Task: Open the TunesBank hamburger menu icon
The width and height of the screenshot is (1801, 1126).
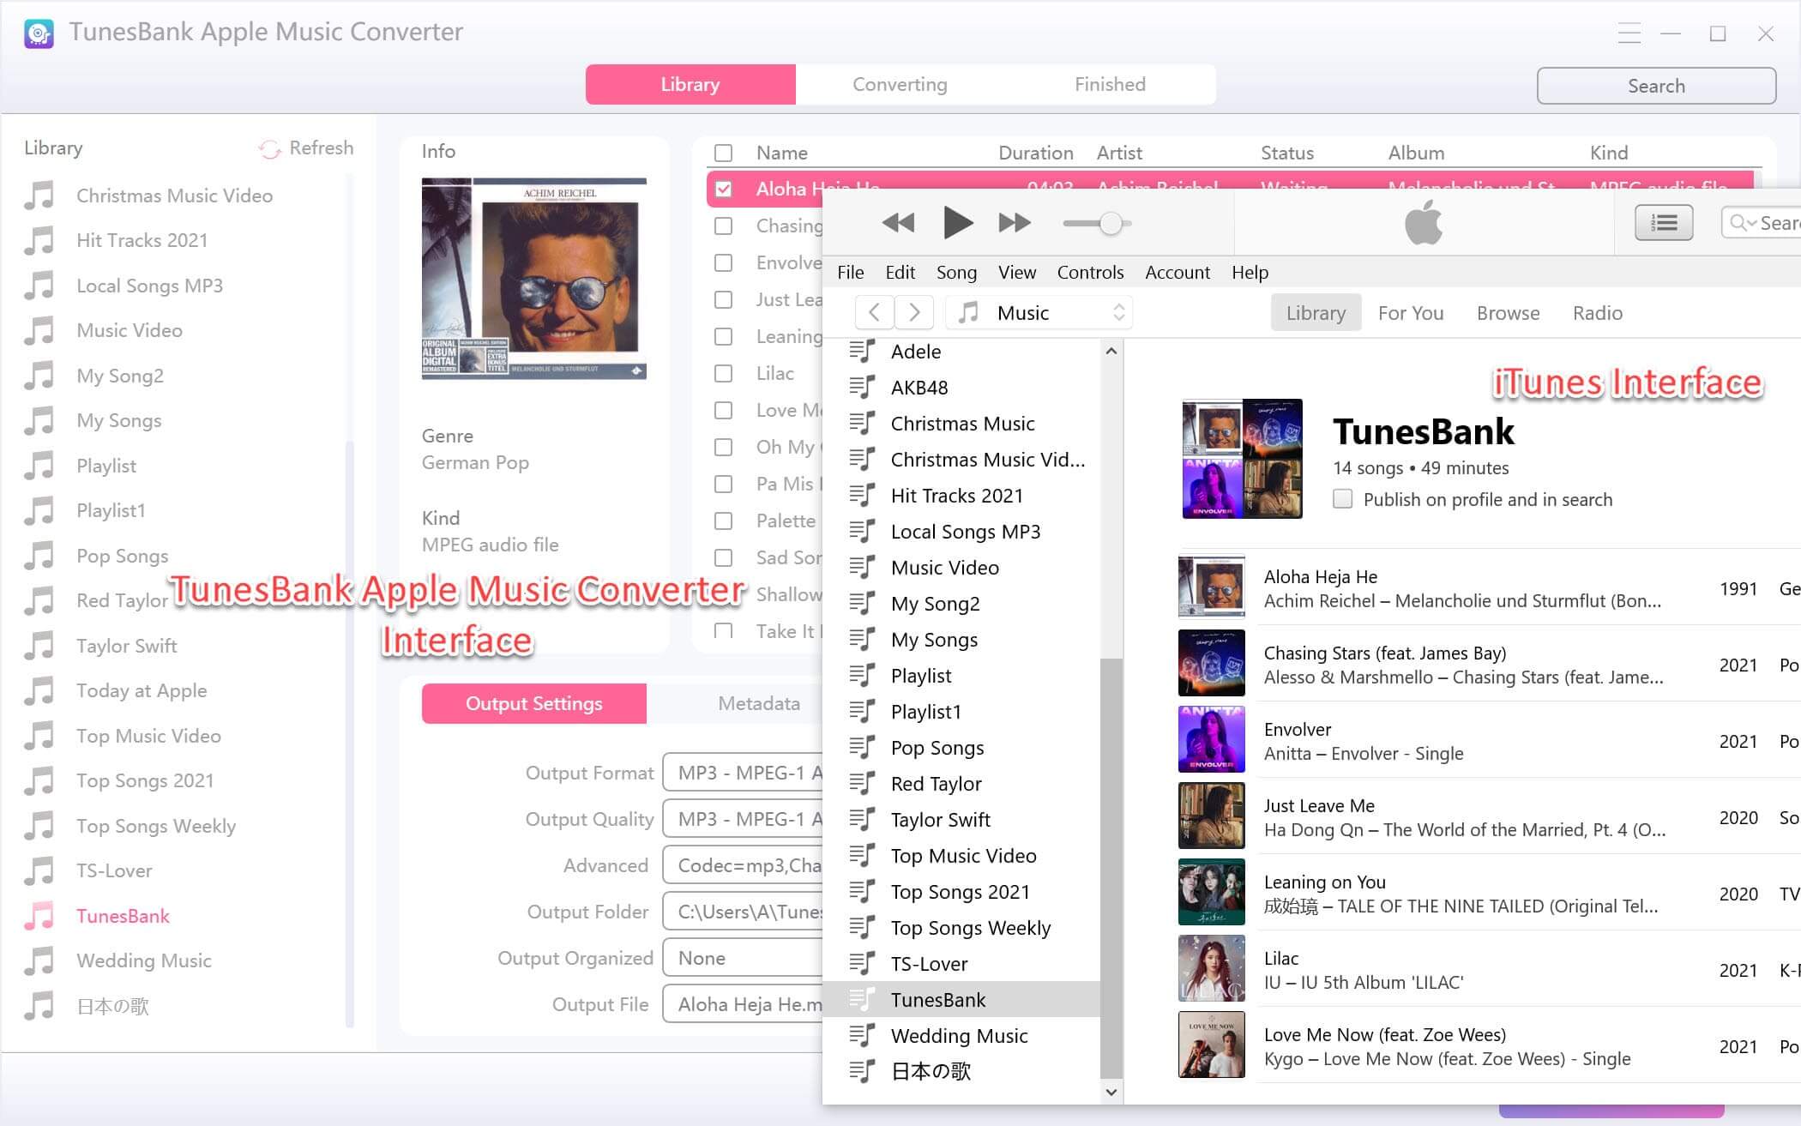Action: click(1629, 33)
